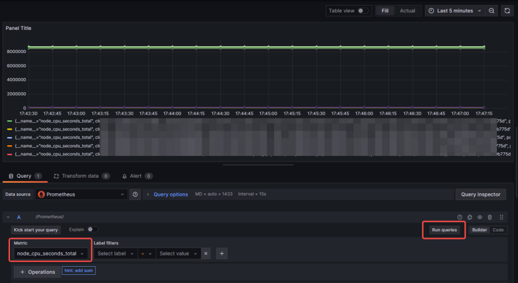Switch to the Alert tab
The height and width of the screenshot is (283, 518).
(135, 176)
